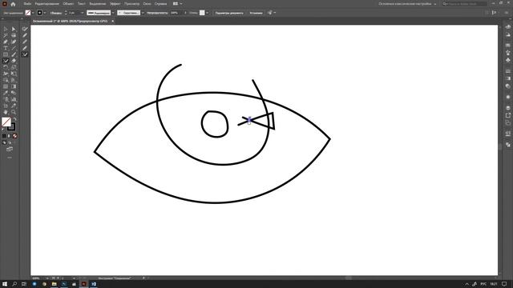Select the Shape Builder tool
This screenshot has height=288, width=513.
pyautogui.click(x=6, y=80)
